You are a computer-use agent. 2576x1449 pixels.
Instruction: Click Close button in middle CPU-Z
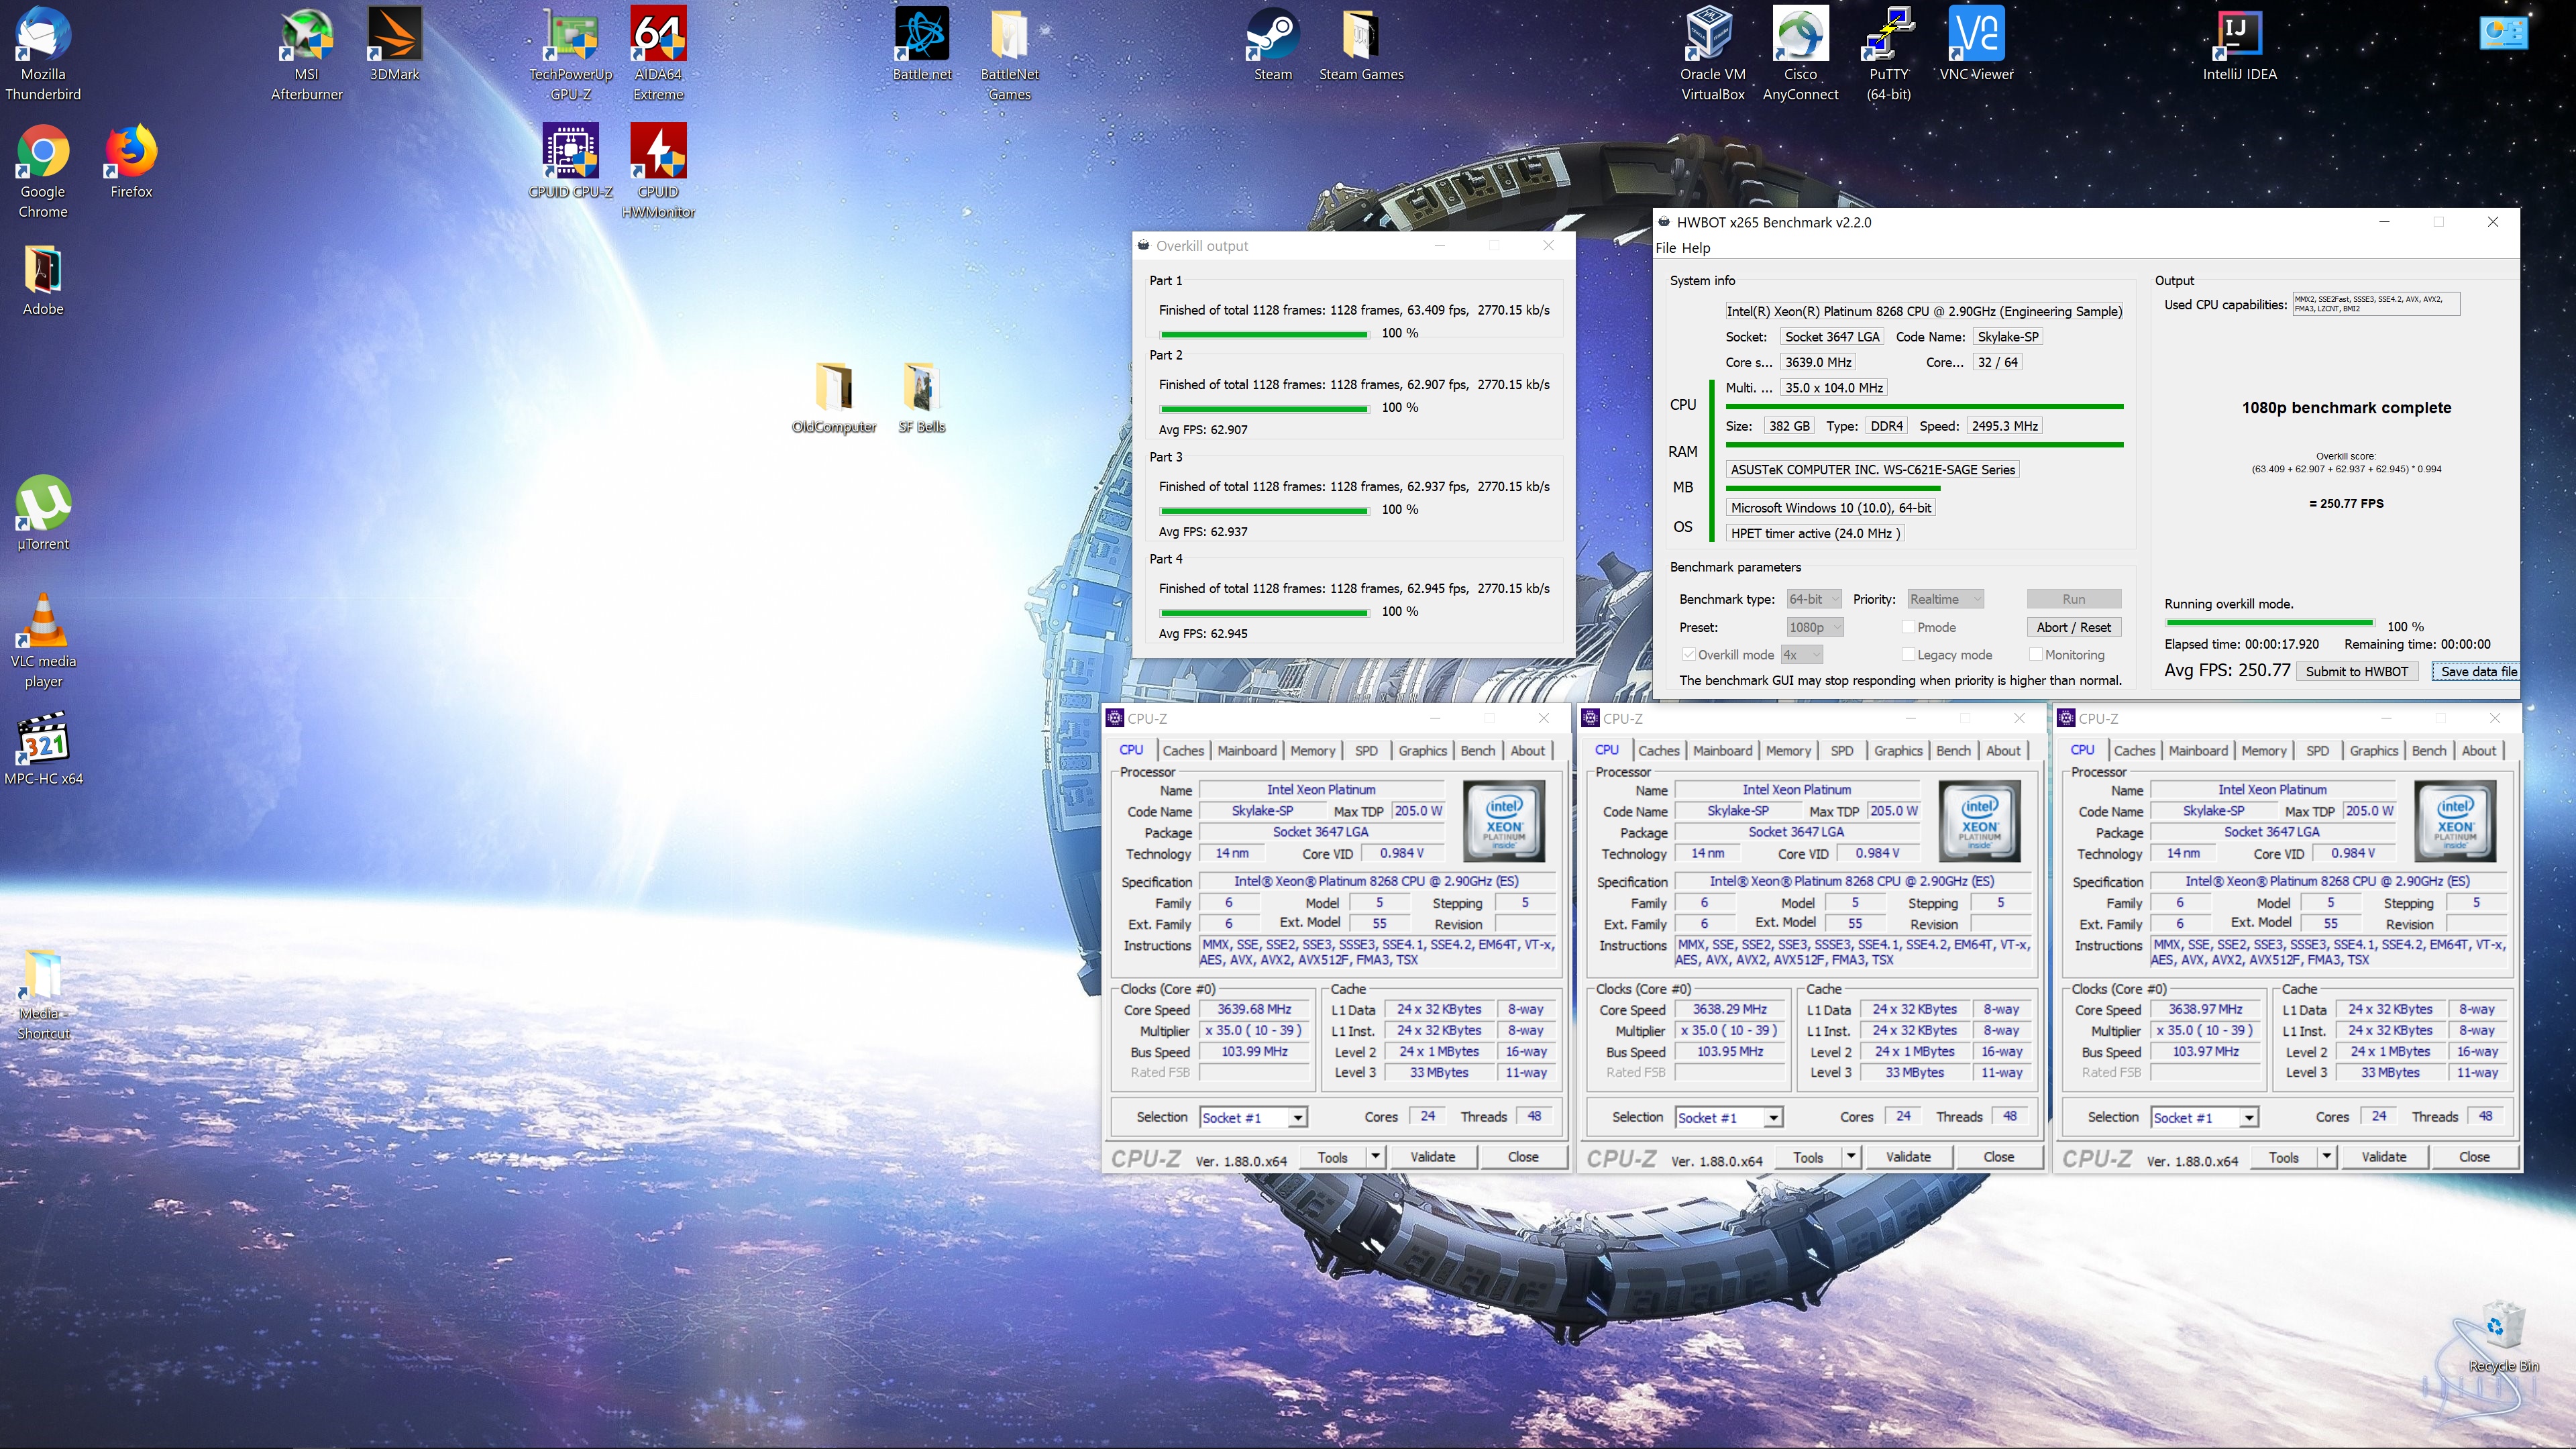click(x=1999, y=1156)
